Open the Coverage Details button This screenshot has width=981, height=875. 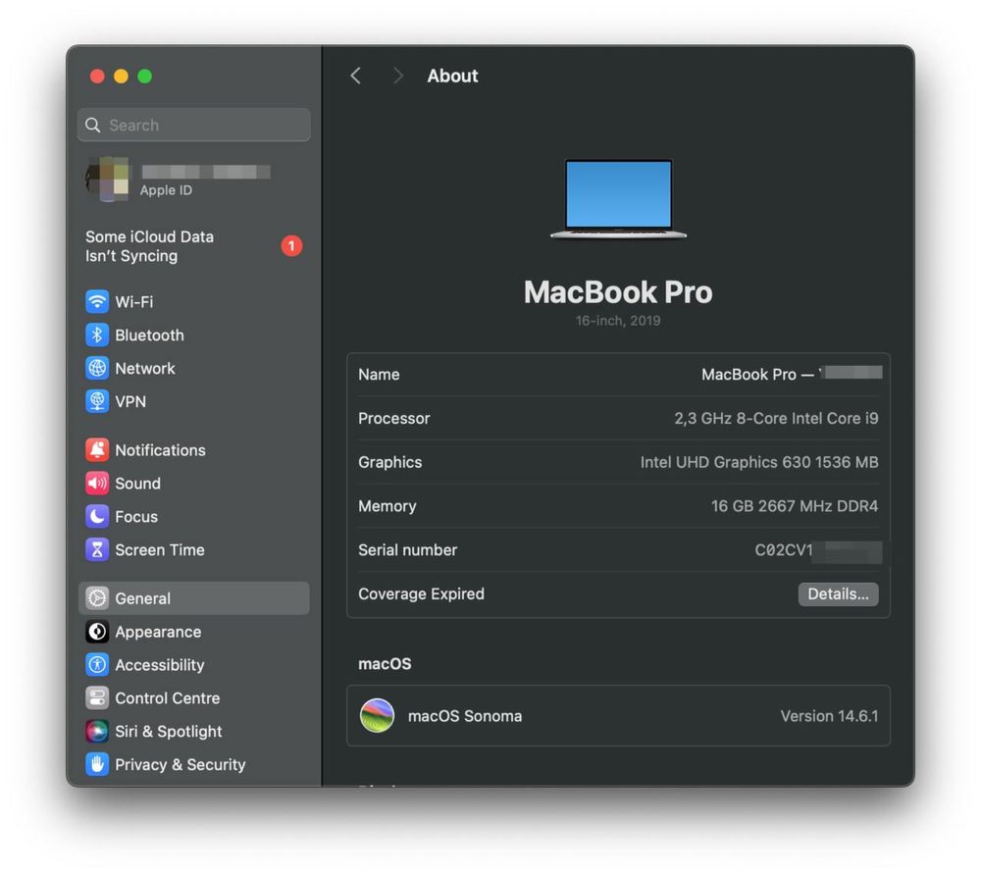[x=838, y=593]
